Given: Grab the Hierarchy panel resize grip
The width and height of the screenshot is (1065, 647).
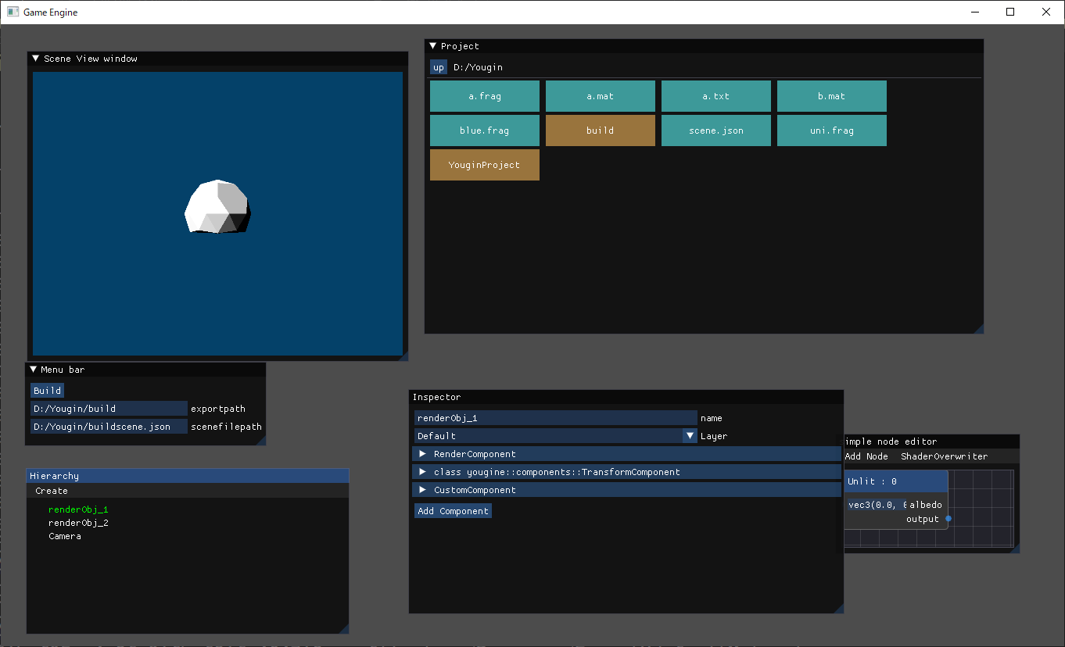Looking at the screenshot, I should point(343,629).
